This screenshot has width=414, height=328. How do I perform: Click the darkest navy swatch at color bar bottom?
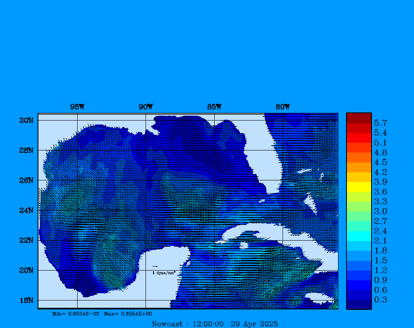coord(359,305)
